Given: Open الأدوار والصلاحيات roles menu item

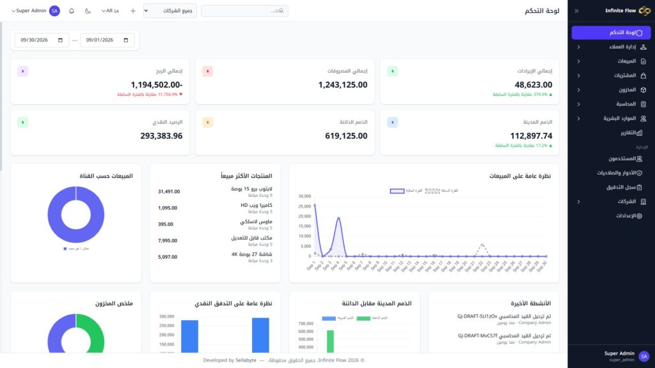Looking at the screenshot, I should [611, 172].
